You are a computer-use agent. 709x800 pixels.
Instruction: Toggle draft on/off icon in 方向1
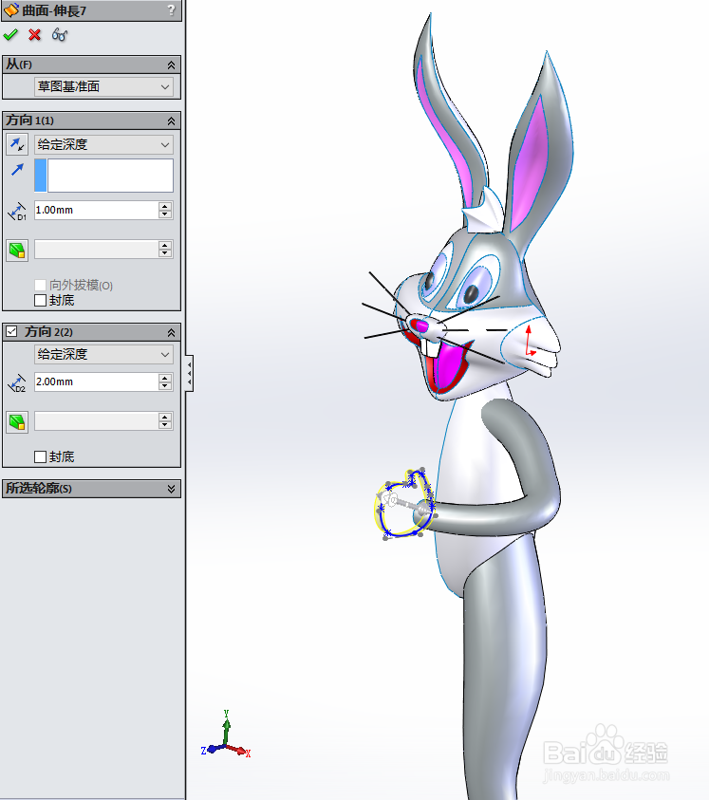pyautogui.click(x=17, y=251)
